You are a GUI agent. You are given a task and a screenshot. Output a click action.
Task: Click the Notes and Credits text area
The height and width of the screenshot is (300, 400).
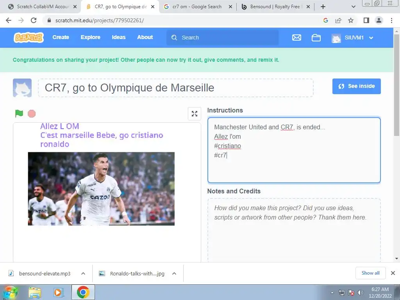[x=294, y=230]
